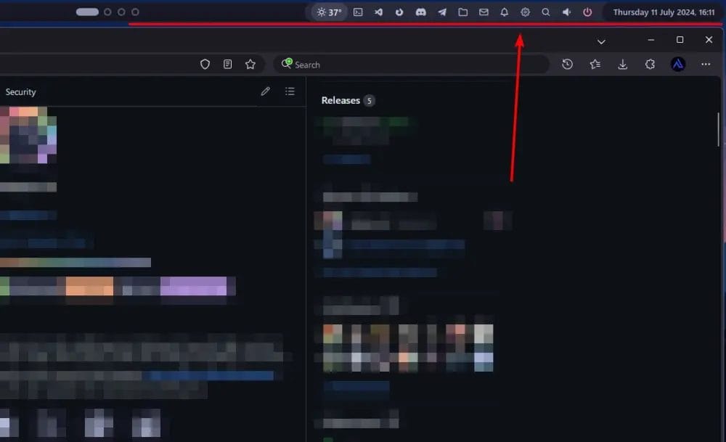Select the Security tab

pos(20,92)
